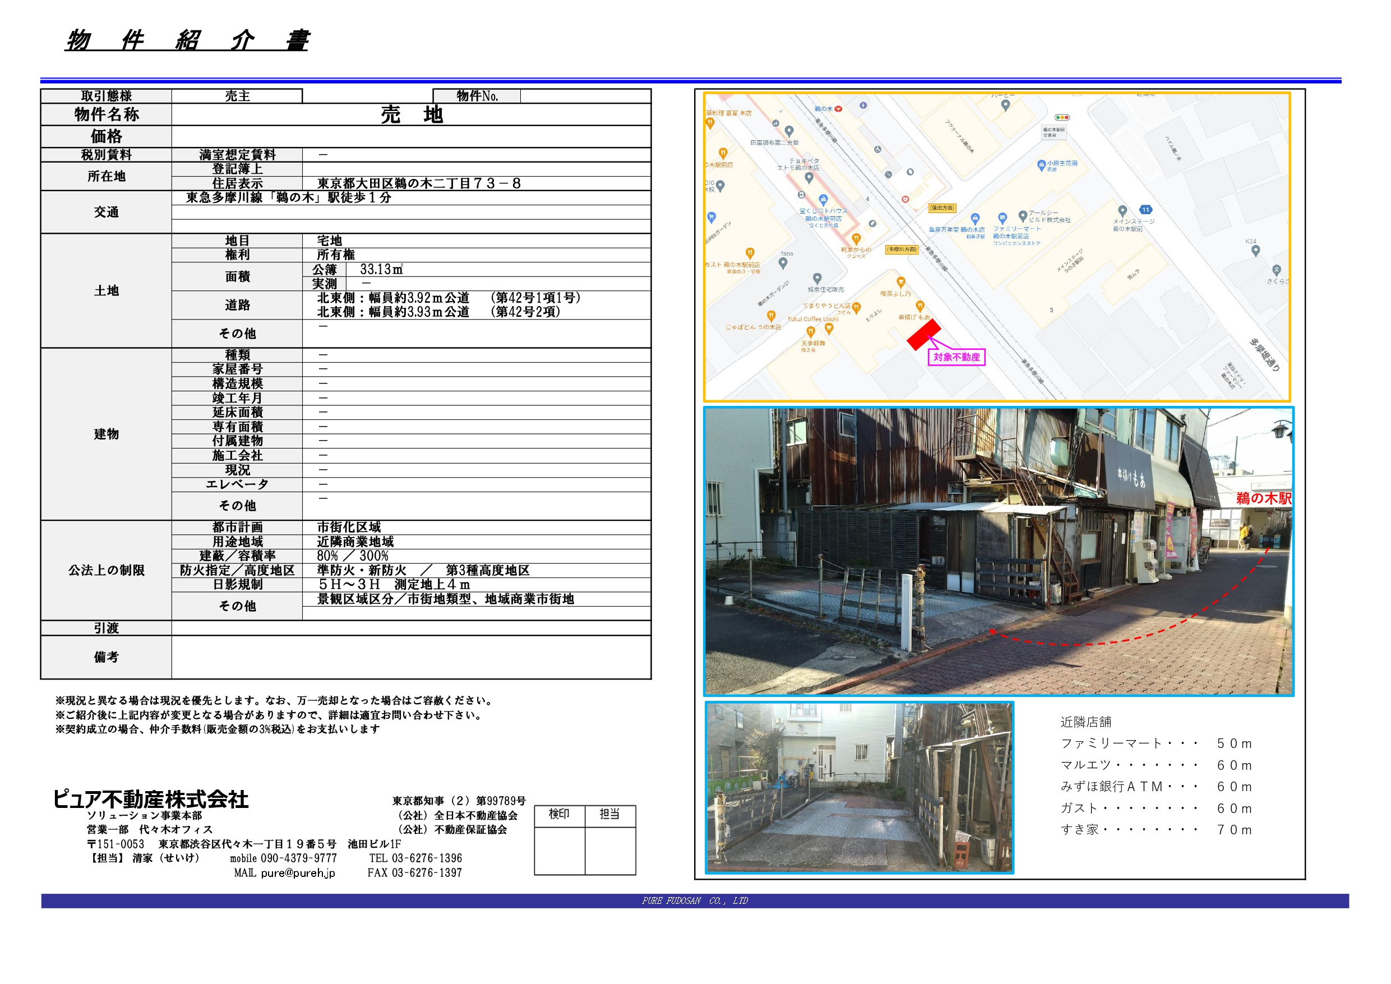Click the red 鵜の木駅 photo label
This screenshot has width=1391, height=984.
(1263, 498)
